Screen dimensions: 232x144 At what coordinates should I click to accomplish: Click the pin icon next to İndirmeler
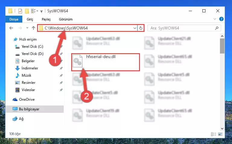(61, 68)
